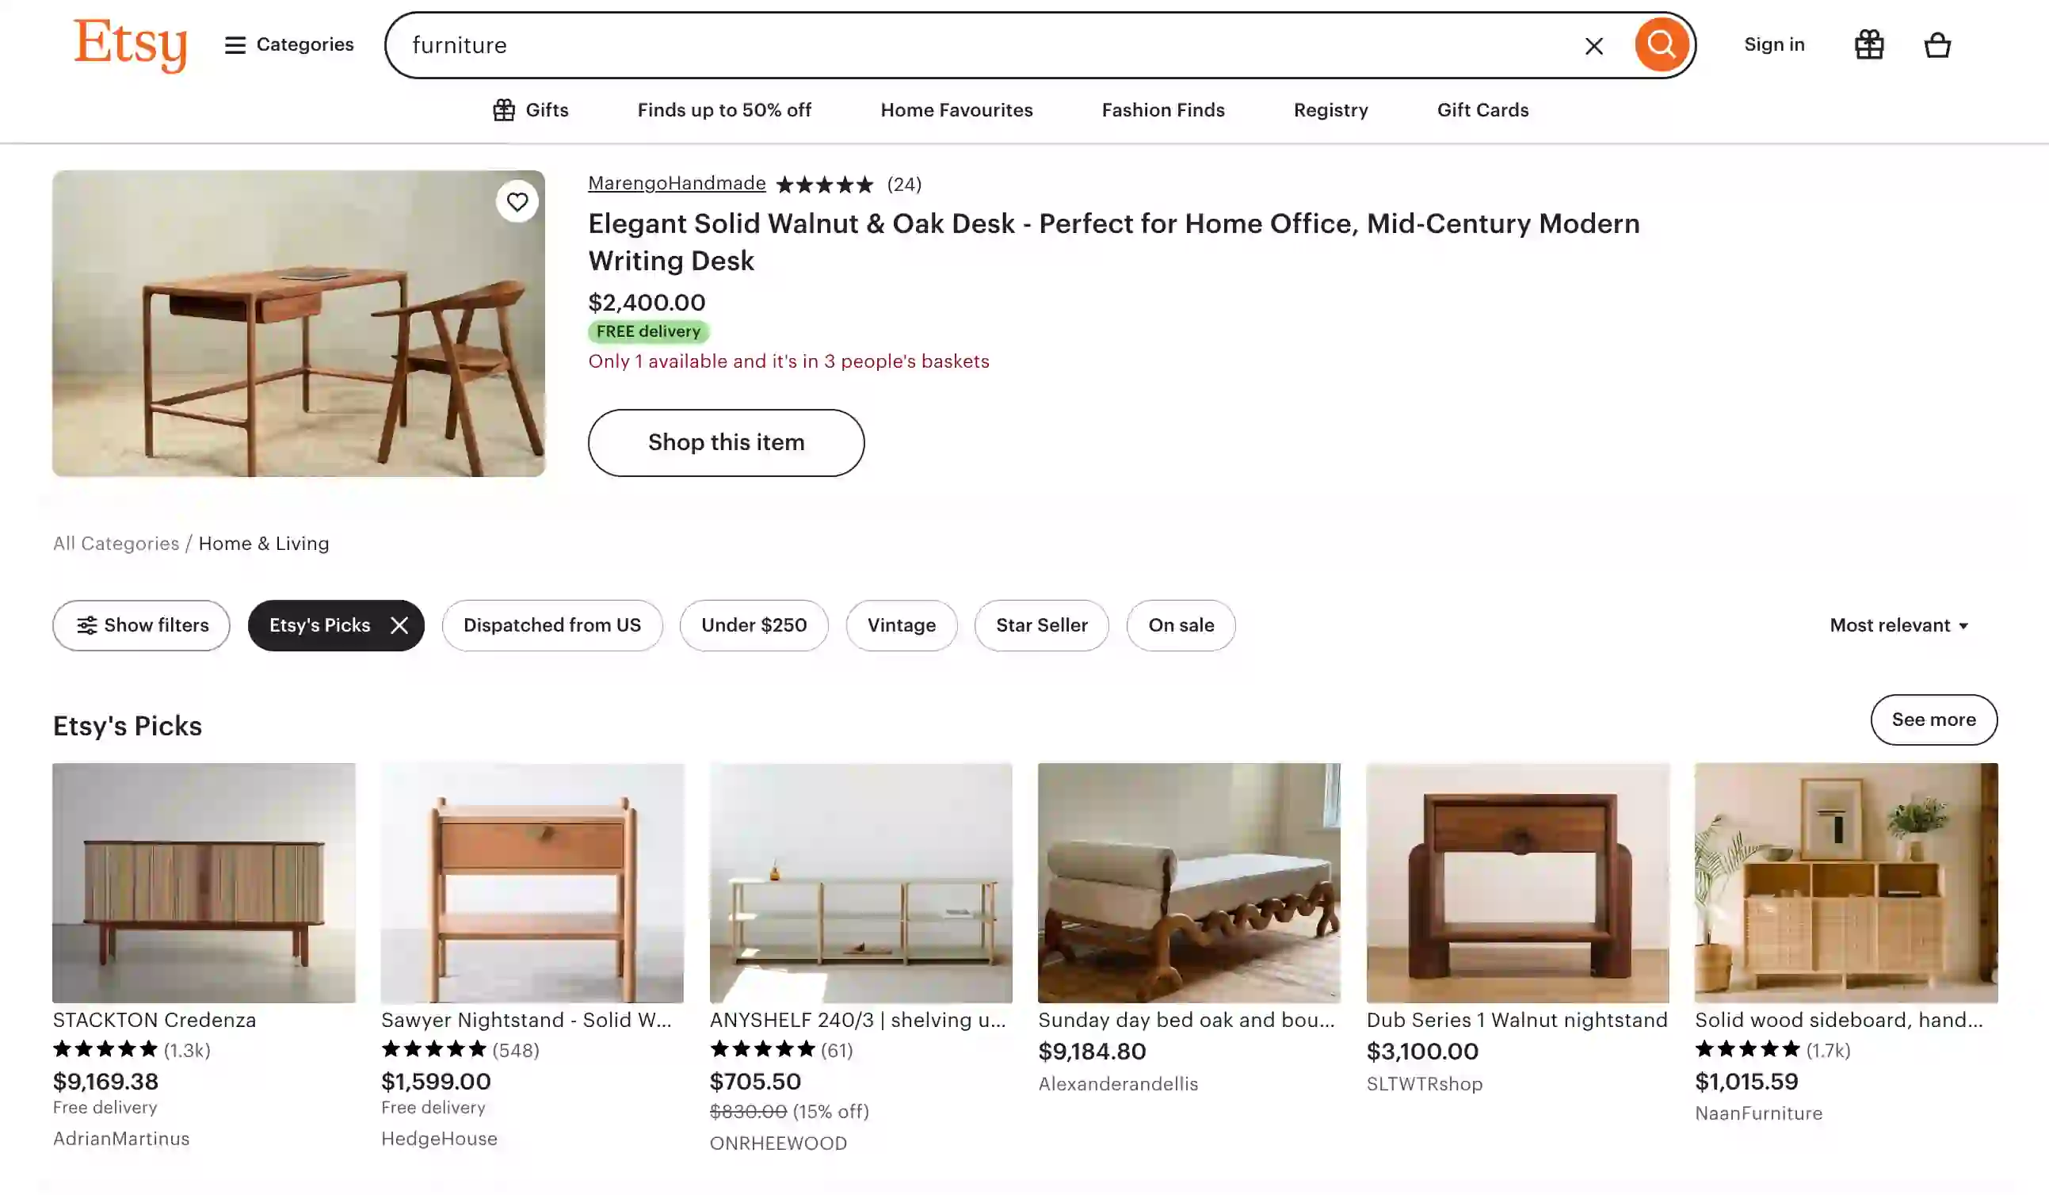Go to Etsy homepage via the logo

tap(130, 44)
